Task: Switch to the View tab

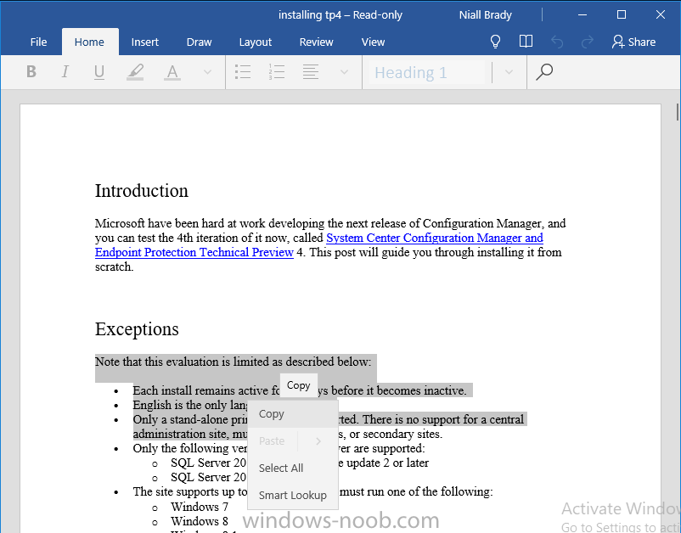Action: [x=373, y=42]
